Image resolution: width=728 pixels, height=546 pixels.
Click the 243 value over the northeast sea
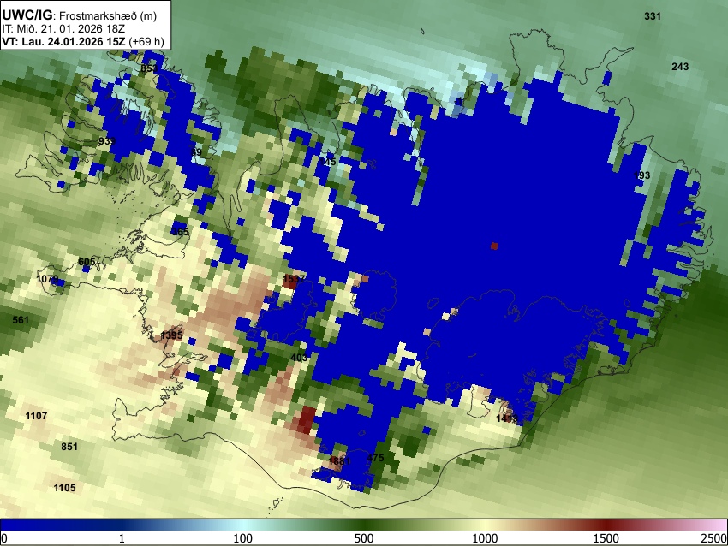[680, 67]
